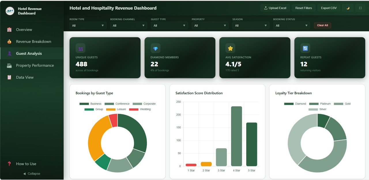369x180 pixels.
Task: Click the Diamond Members gem icon
Action: click(x=155, y=48)
